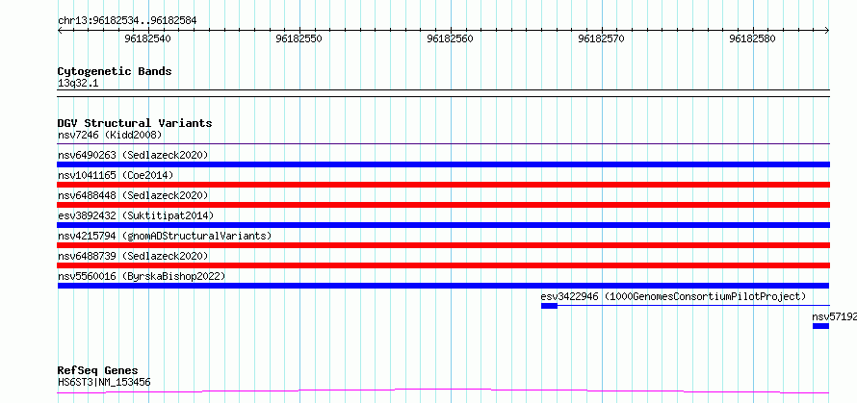This screenshot has height=403, width=857.
Task: Click the blue bar for esv3892432
Action: point(444,225)
